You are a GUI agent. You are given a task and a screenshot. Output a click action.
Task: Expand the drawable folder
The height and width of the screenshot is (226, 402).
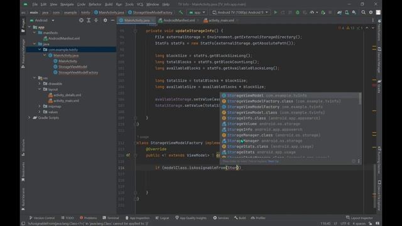(x=40, y=83)
